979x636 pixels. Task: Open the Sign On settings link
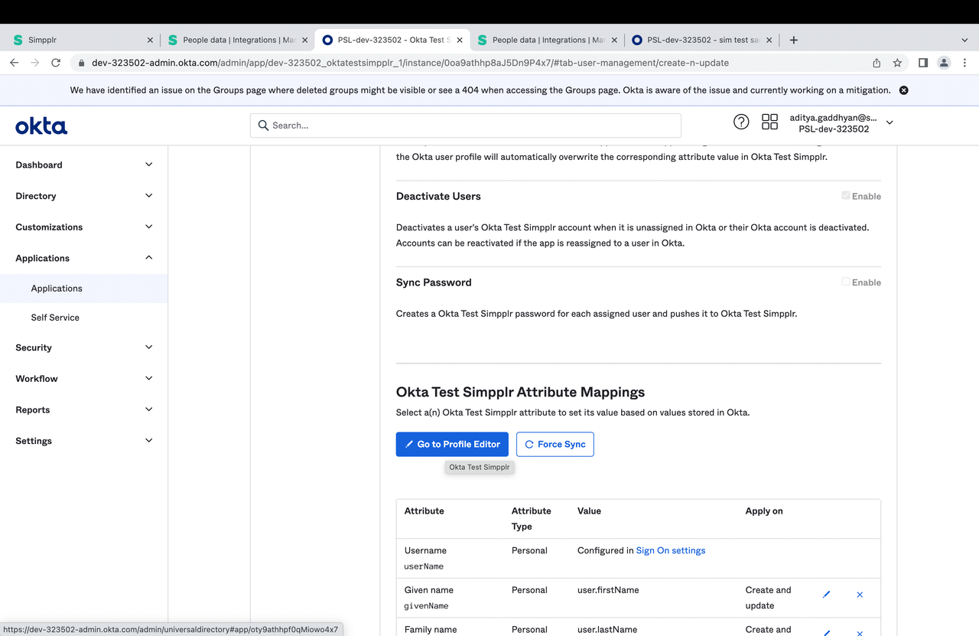(x=670, y=550)
